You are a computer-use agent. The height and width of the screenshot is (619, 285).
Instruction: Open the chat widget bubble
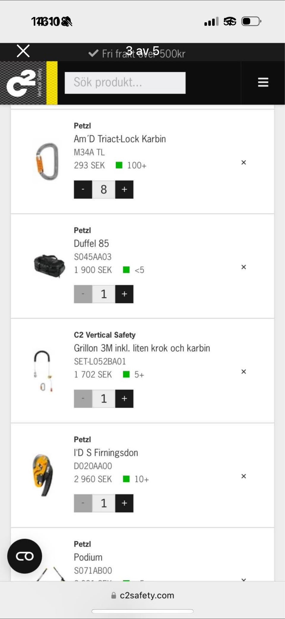click(25, 556)
